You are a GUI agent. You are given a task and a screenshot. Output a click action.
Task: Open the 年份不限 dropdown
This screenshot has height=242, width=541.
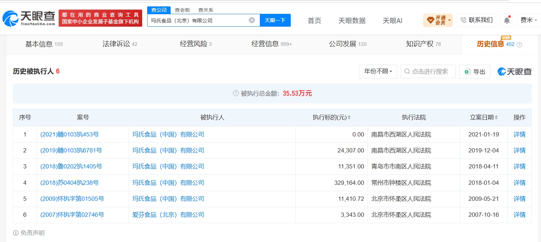(378, 71)
